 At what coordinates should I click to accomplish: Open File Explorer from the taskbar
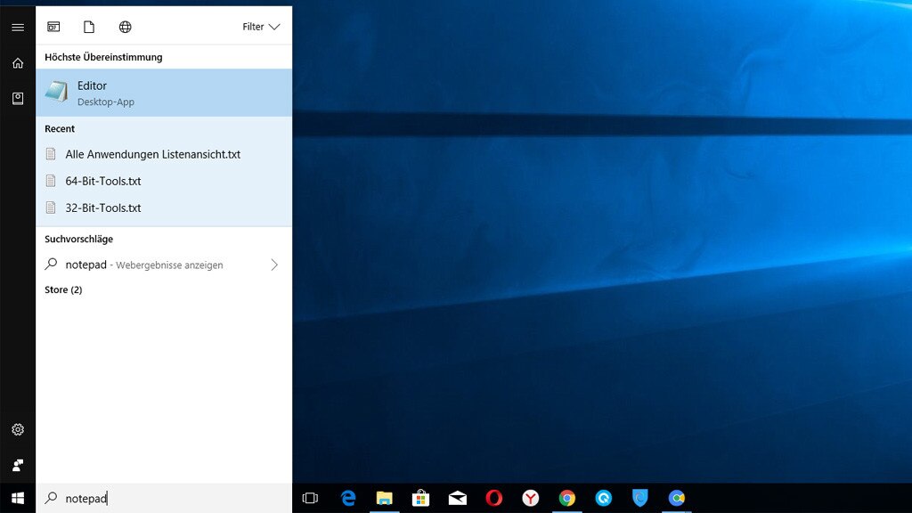[385, 498]
